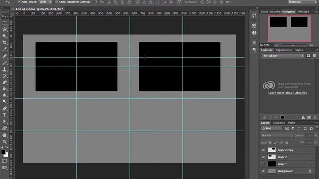Switch to the Paths tab

point(291,123)
